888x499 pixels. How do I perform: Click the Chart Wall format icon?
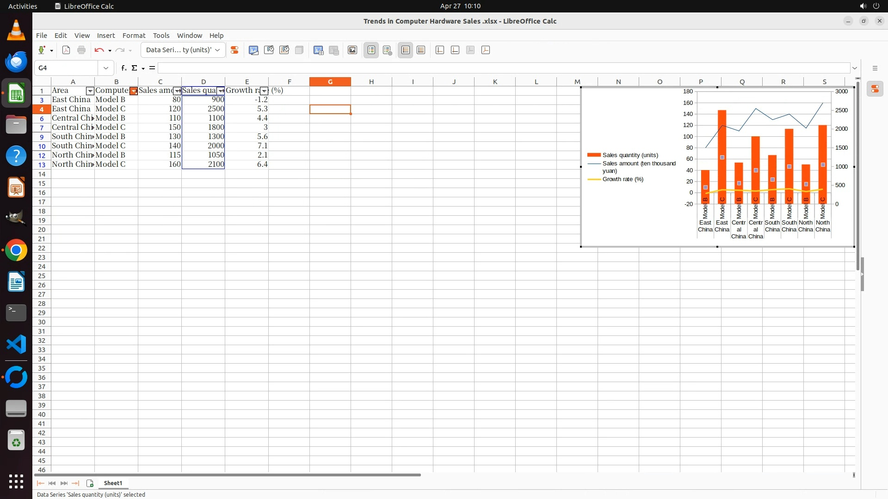point(284,50)
